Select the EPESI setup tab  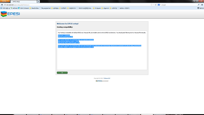[24, 2]
